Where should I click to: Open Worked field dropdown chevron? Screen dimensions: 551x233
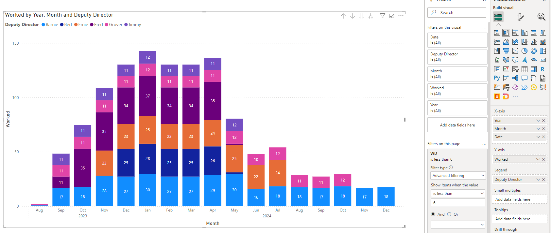(538, 159)
